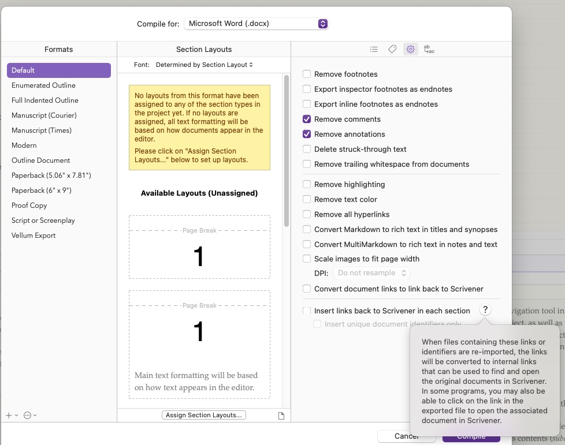
Task: Click the Section Layouts vertical scrollbar
Action: click(286, 150)
